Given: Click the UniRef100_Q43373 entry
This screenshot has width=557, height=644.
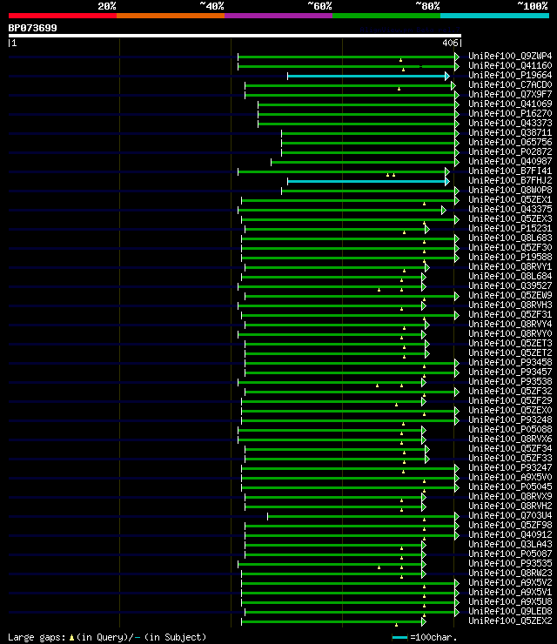Looking at the screenshot, I should click(x=510, y=123).
